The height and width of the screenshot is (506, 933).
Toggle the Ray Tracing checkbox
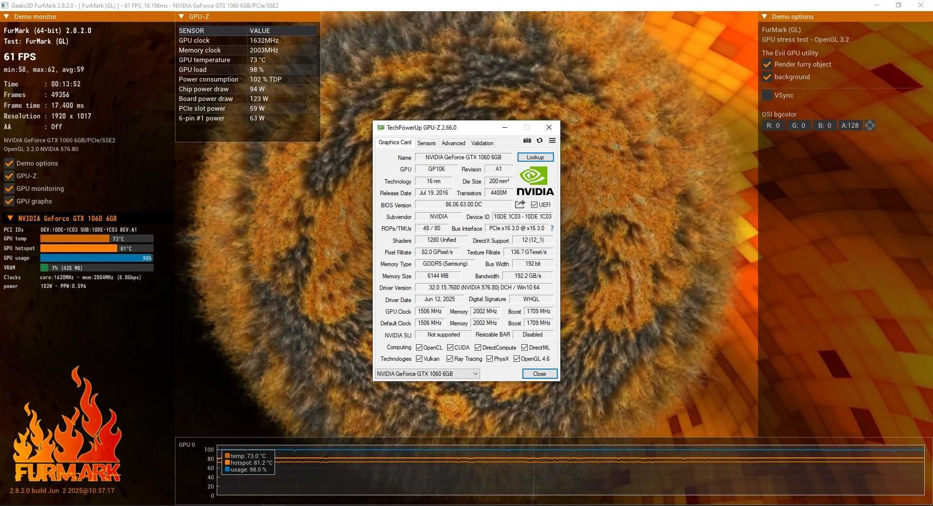[x=449, y=359]
